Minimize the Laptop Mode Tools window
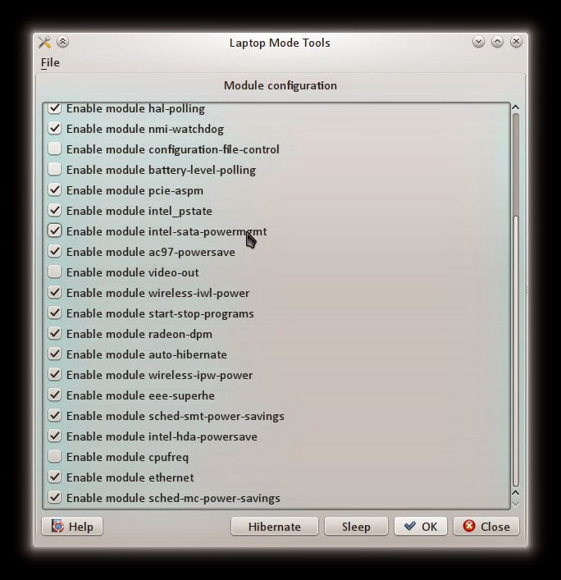The width and height of the screenshot is (561, 580). [x=478, y=42]
